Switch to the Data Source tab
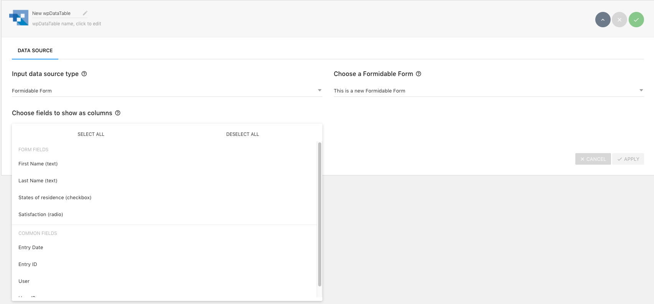Screen dimensions: 654x304 (x=35, y=51)
